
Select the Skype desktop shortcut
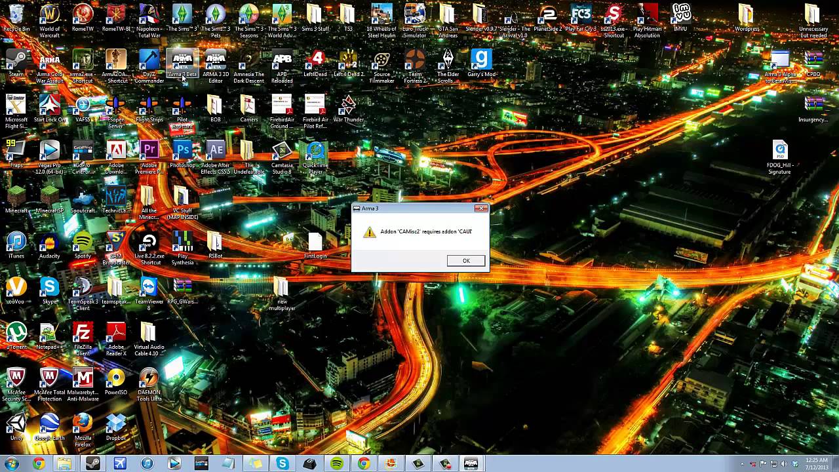50,290
